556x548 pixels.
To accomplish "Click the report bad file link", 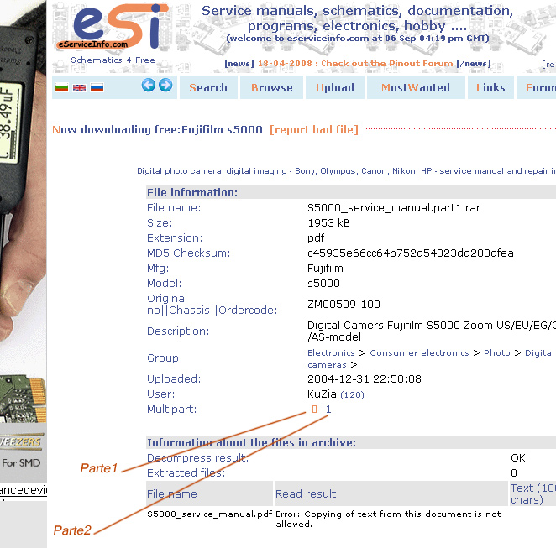I will coord(314,129).
